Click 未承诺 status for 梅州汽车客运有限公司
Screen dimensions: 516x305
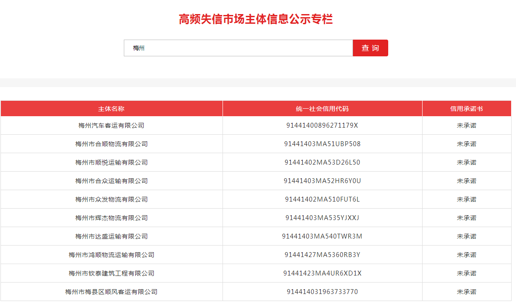pos(466,125)
